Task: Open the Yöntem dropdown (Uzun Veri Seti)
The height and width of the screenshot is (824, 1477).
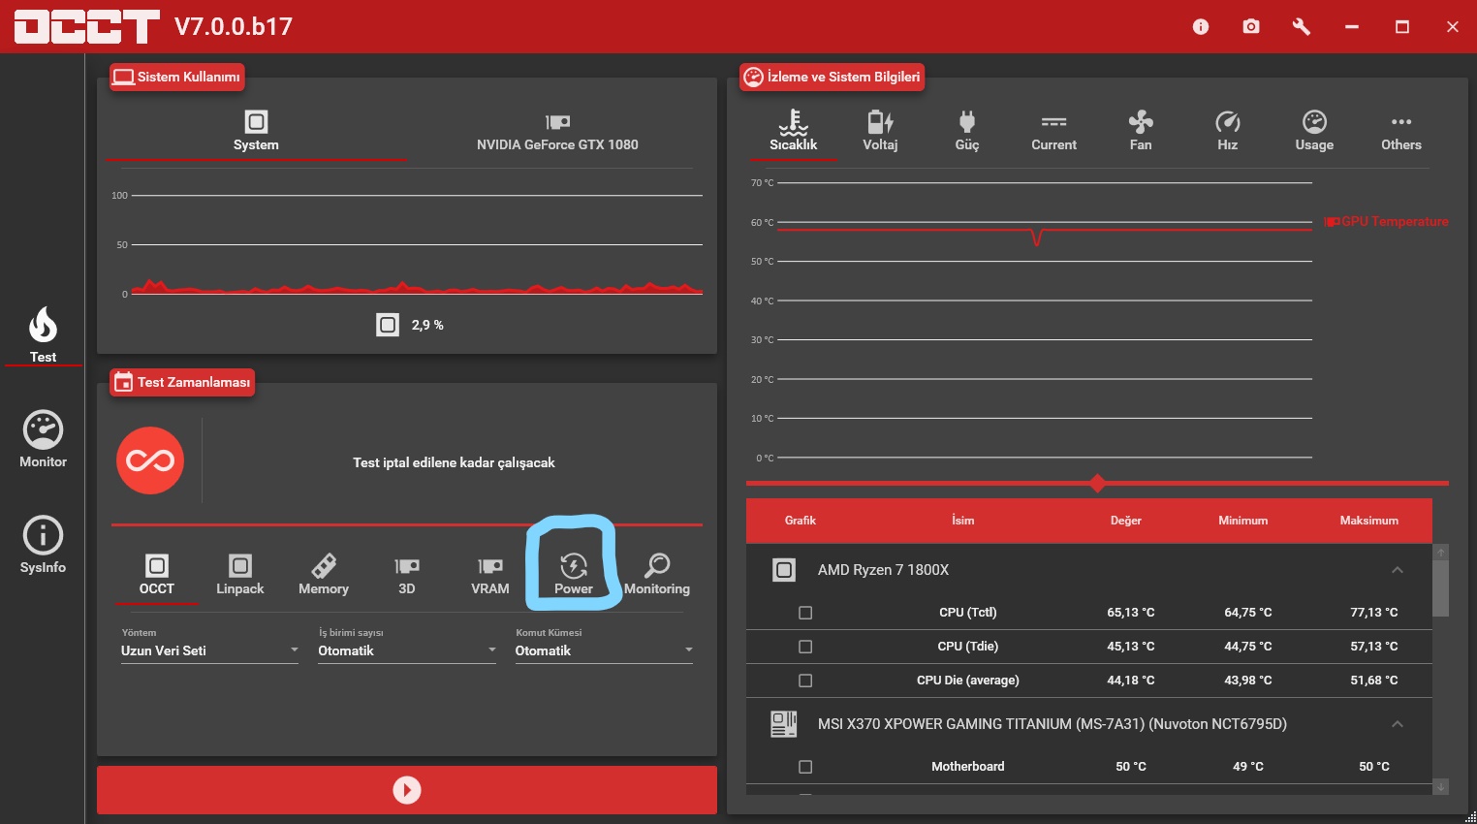Action: point(209,650)
